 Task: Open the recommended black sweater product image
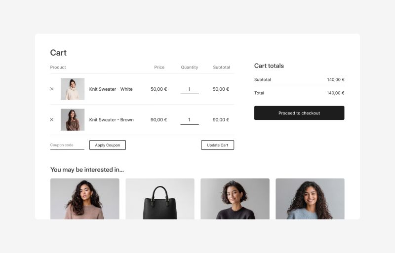tap(235, 199)
